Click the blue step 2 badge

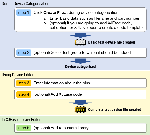click(x=24, y=53)
